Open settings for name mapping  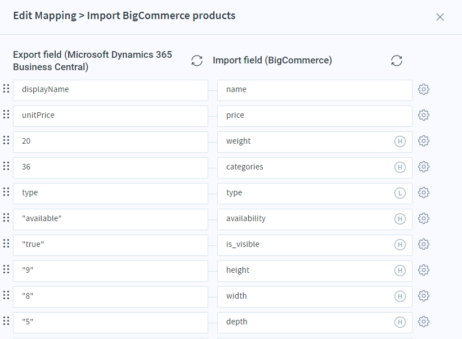(x=424, y=89)
